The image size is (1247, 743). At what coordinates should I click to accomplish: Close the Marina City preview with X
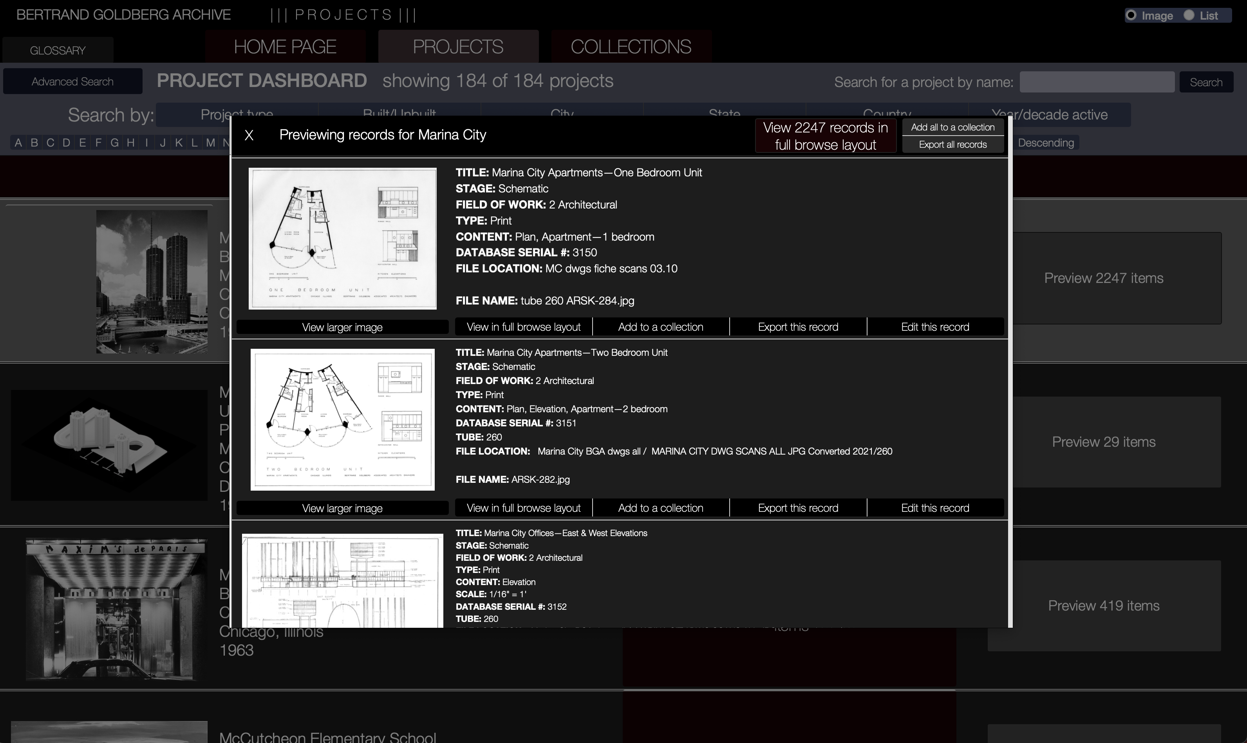(x=249, y=135)
